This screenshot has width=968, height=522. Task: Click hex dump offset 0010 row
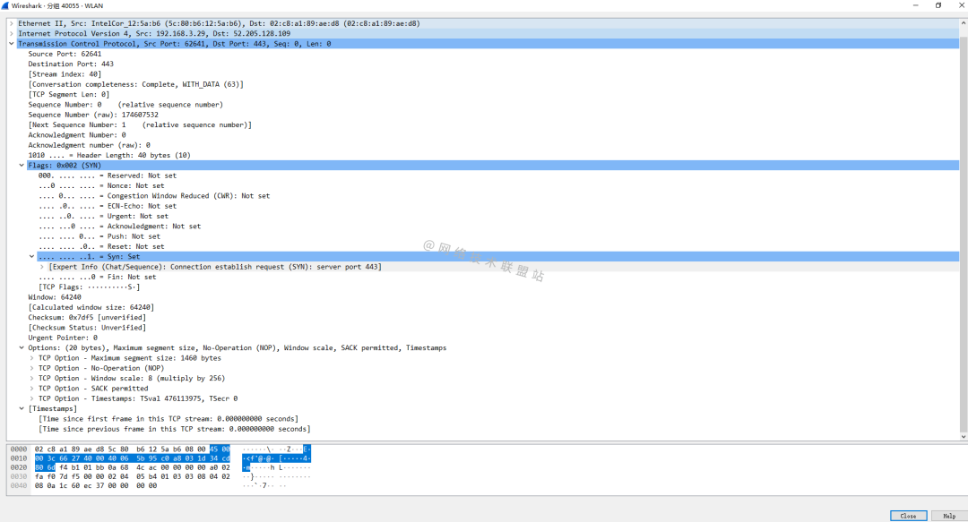coord(19,458)
